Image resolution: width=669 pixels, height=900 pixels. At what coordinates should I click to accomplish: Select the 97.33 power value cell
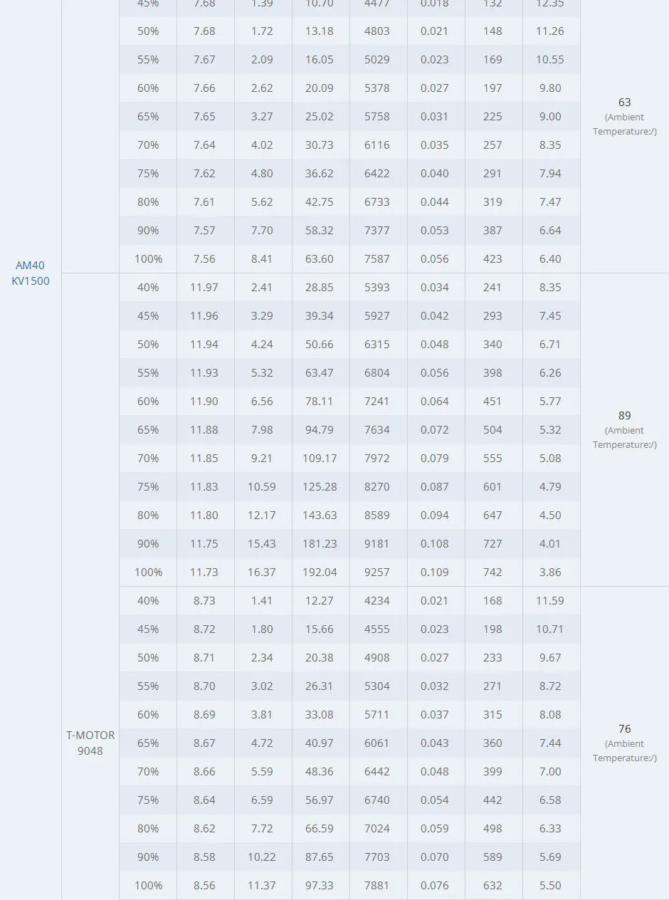click(320, 886)
